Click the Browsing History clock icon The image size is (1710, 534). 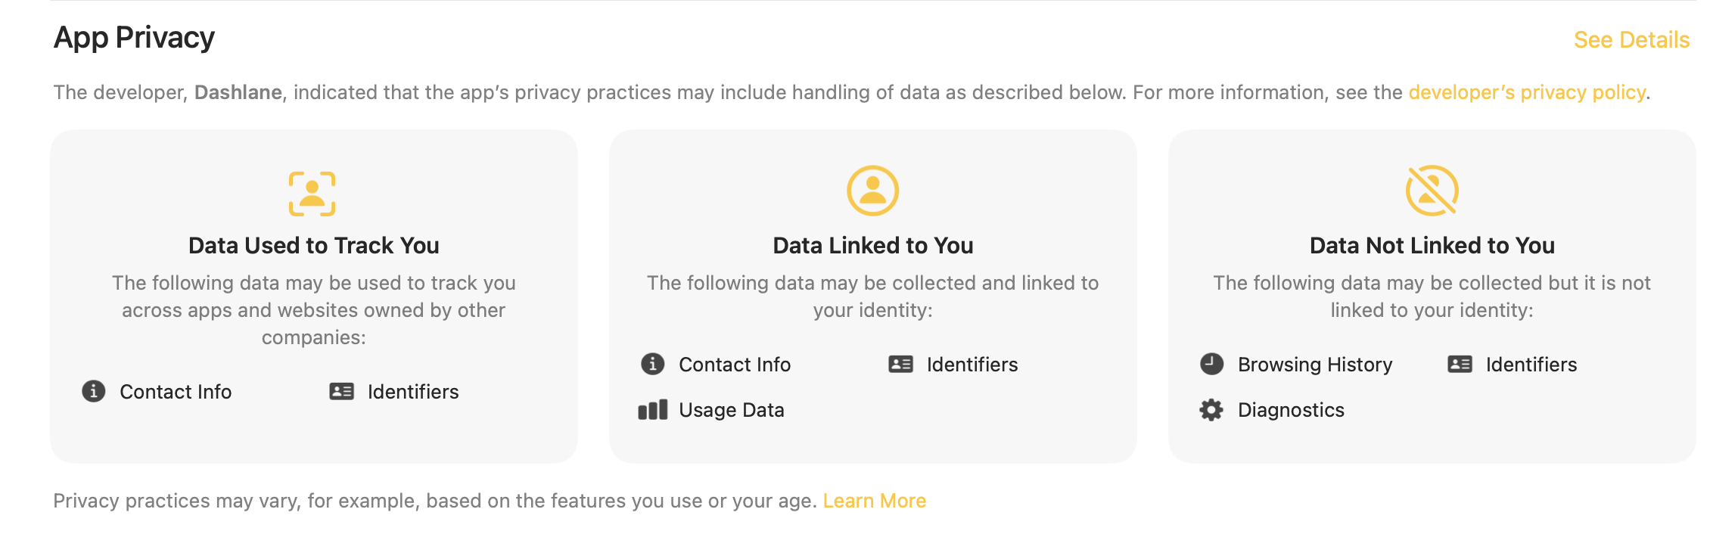(x=1211, y=364)
